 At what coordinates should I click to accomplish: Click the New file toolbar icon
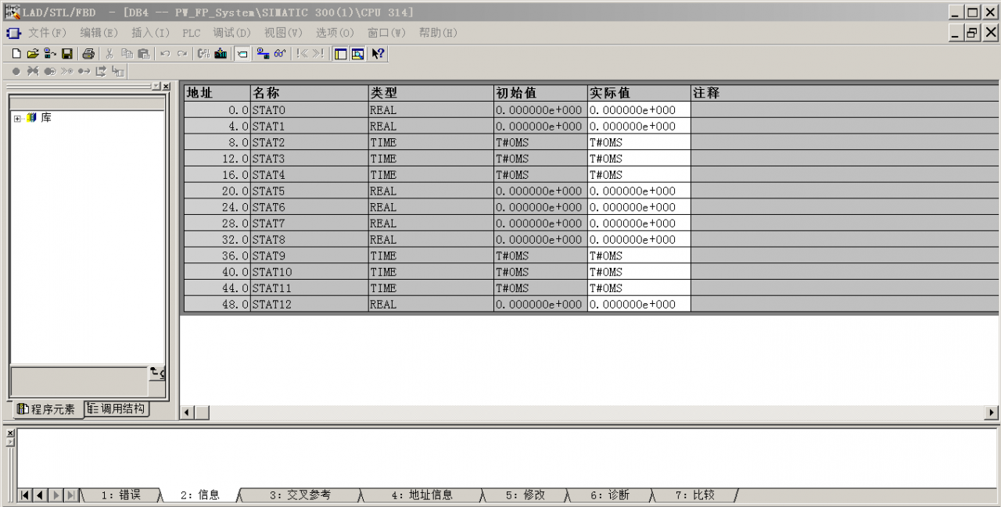click(16, 54)
